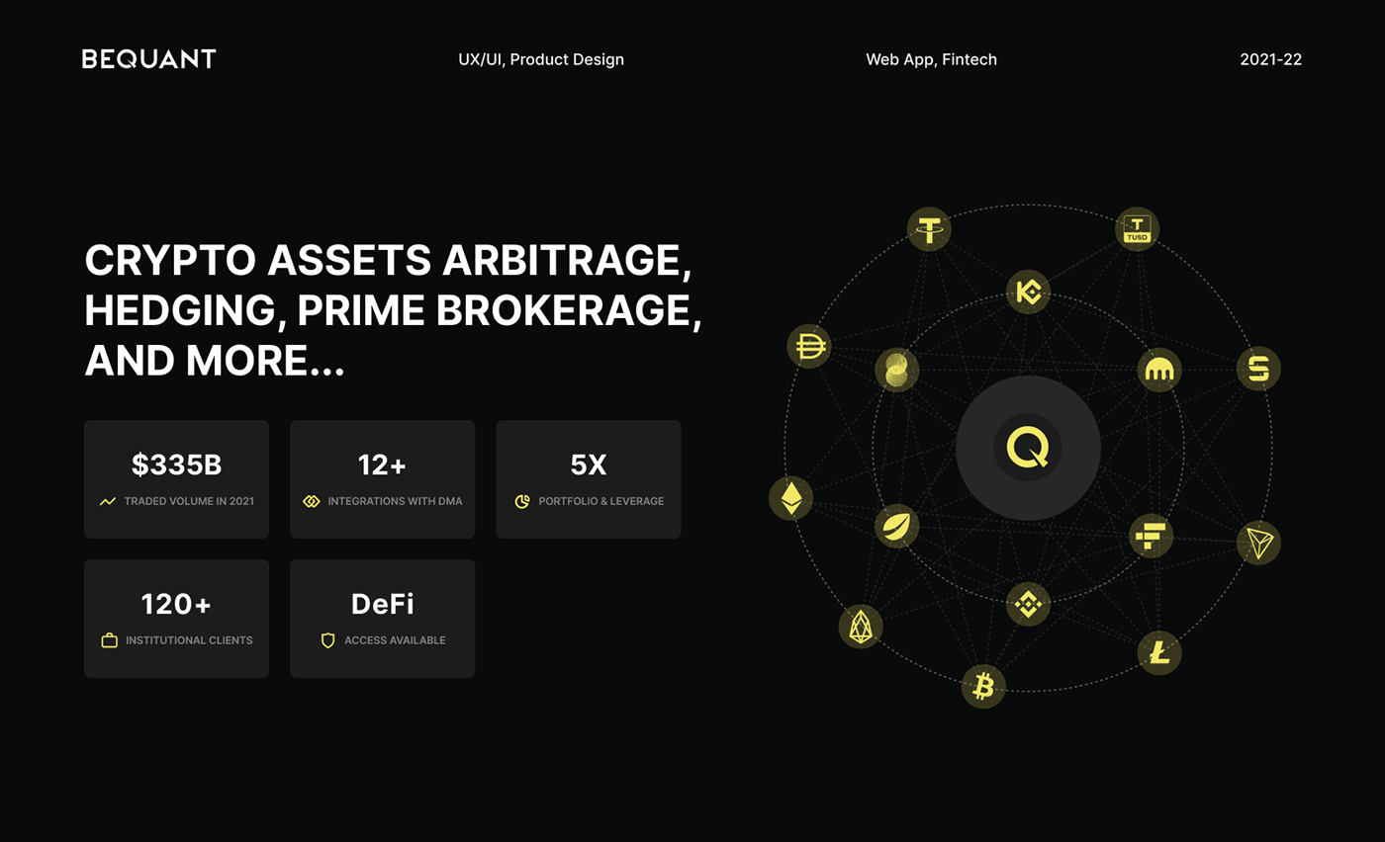1385x842 pixels.
Task: Select the TUSD coin icon
Action: point(1137,229)
